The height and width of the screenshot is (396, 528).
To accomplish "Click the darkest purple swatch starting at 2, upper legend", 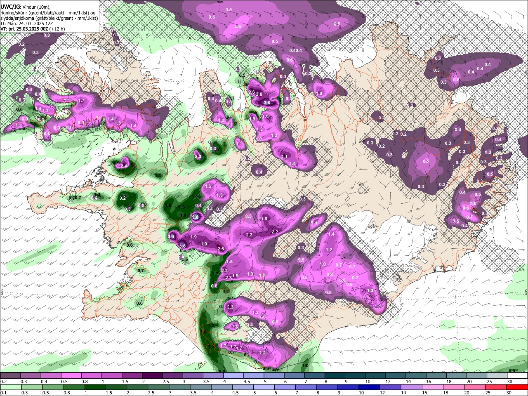I will pyautogui.click(x=152, y=376).
